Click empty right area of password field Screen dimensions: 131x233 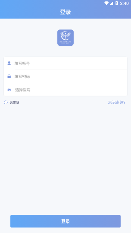pyautogui.click(x=89, y=77)
